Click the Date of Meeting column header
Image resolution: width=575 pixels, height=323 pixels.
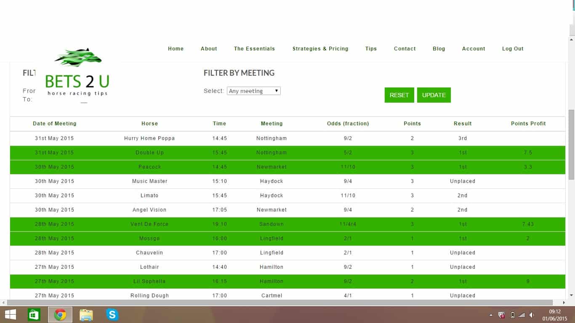(x=55, y=124)
